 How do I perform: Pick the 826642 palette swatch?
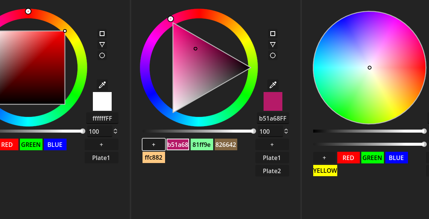coord(226,144)
